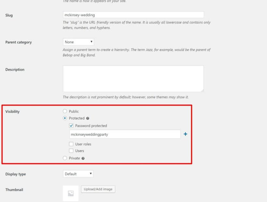Select the Private visibility option
The height and width of the screenshot is (202, 267).
coord(65,158)
